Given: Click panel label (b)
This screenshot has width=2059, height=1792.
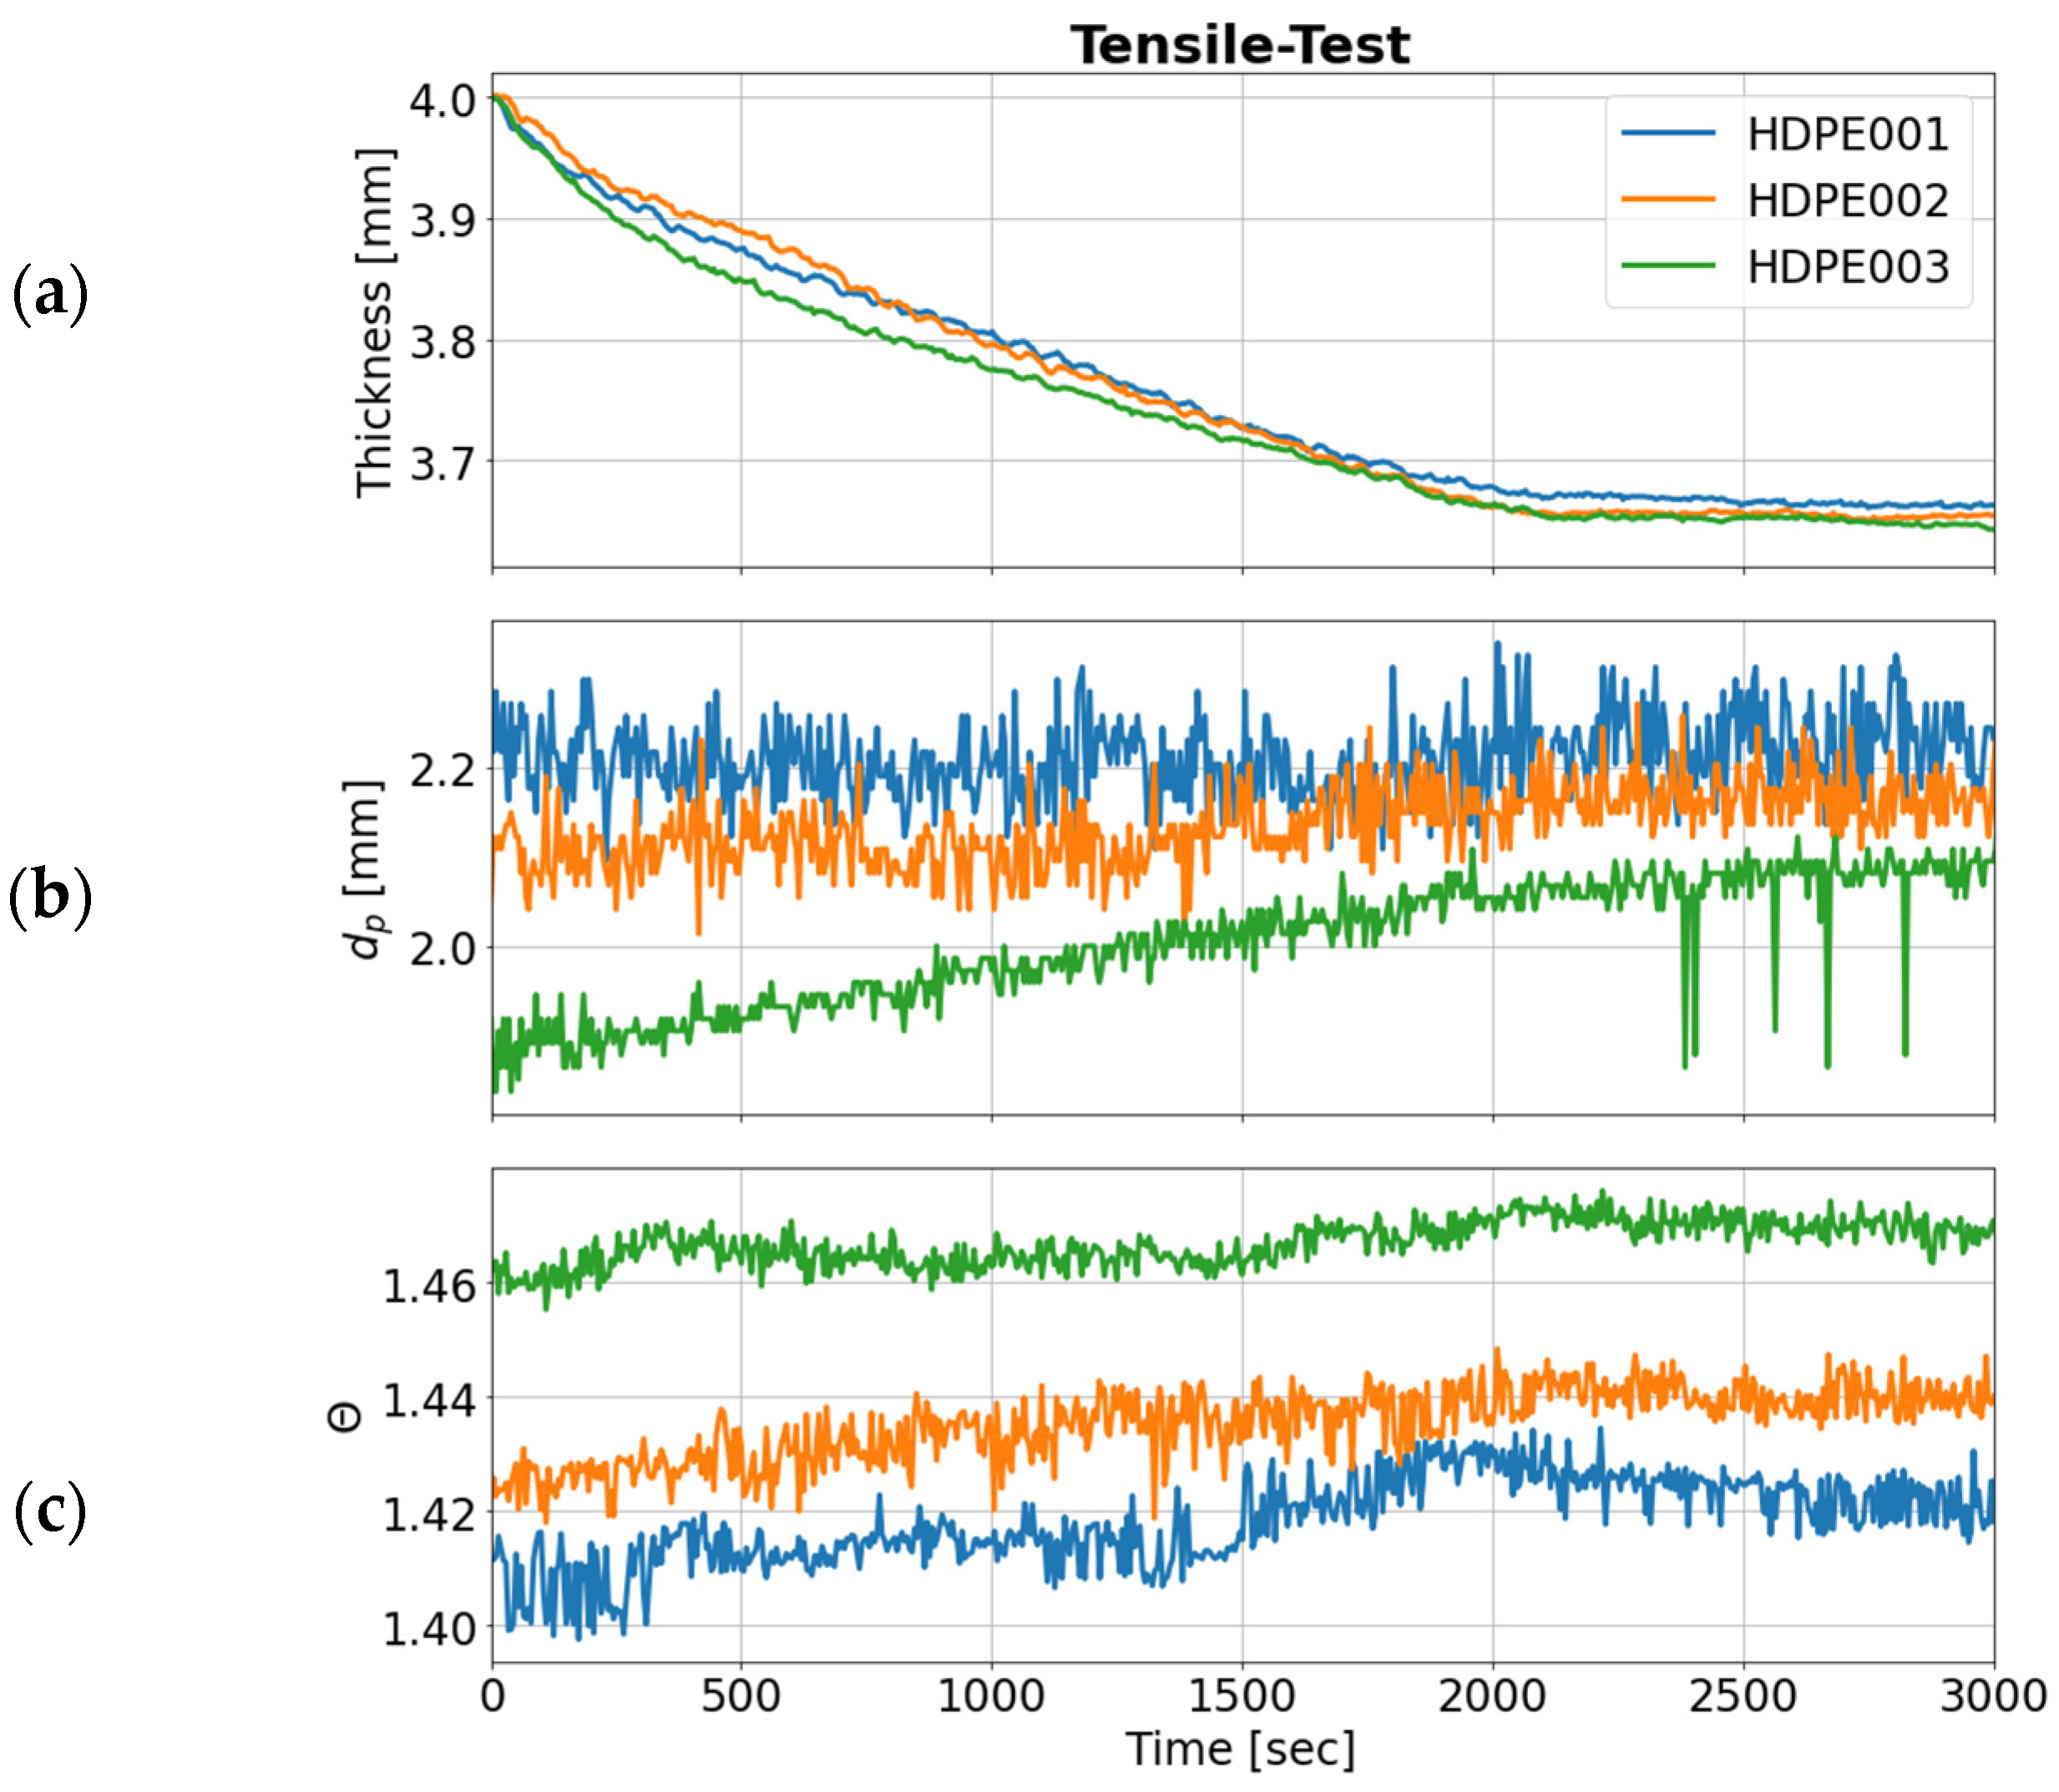Looking at the screenshot, I should click(50, 895).
